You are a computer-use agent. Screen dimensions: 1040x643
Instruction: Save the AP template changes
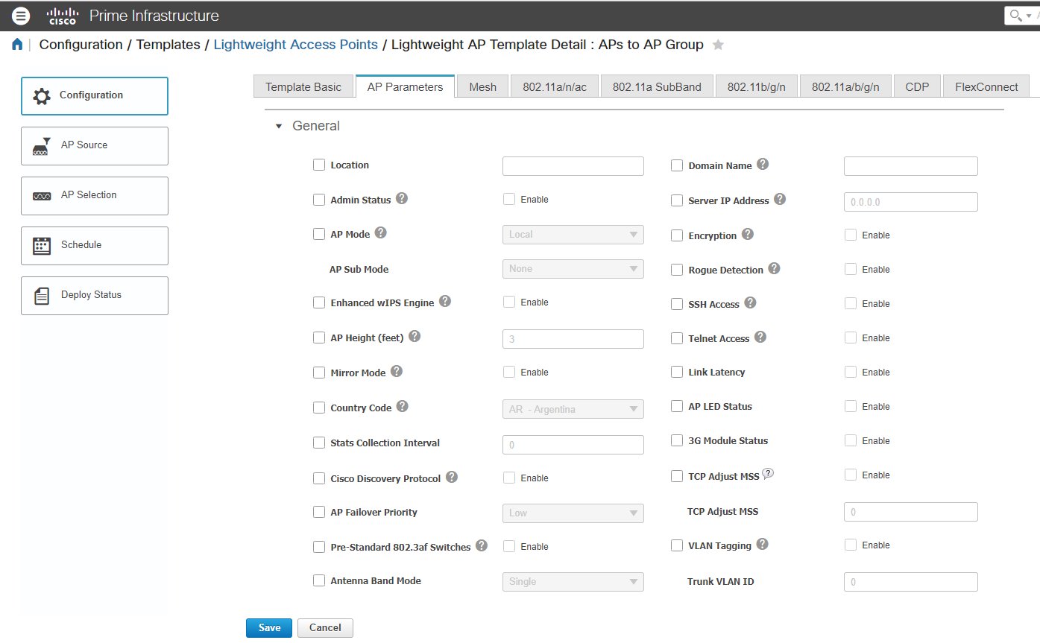268,627
